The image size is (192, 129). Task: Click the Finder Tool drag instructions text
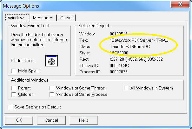pos(39,40)
